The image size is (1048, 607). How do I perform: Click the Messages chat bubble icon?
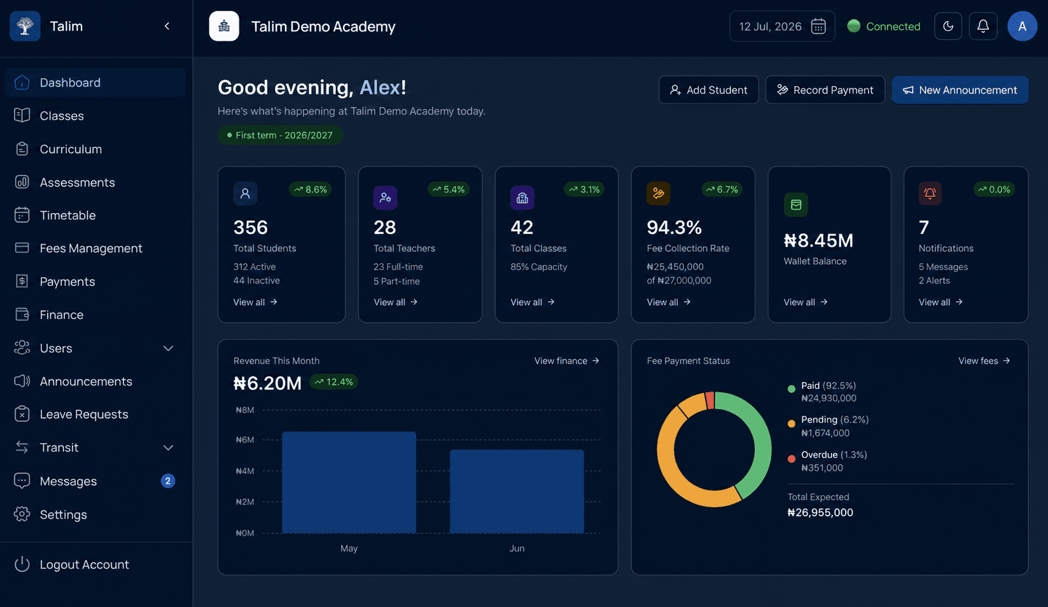coord(22,481)
